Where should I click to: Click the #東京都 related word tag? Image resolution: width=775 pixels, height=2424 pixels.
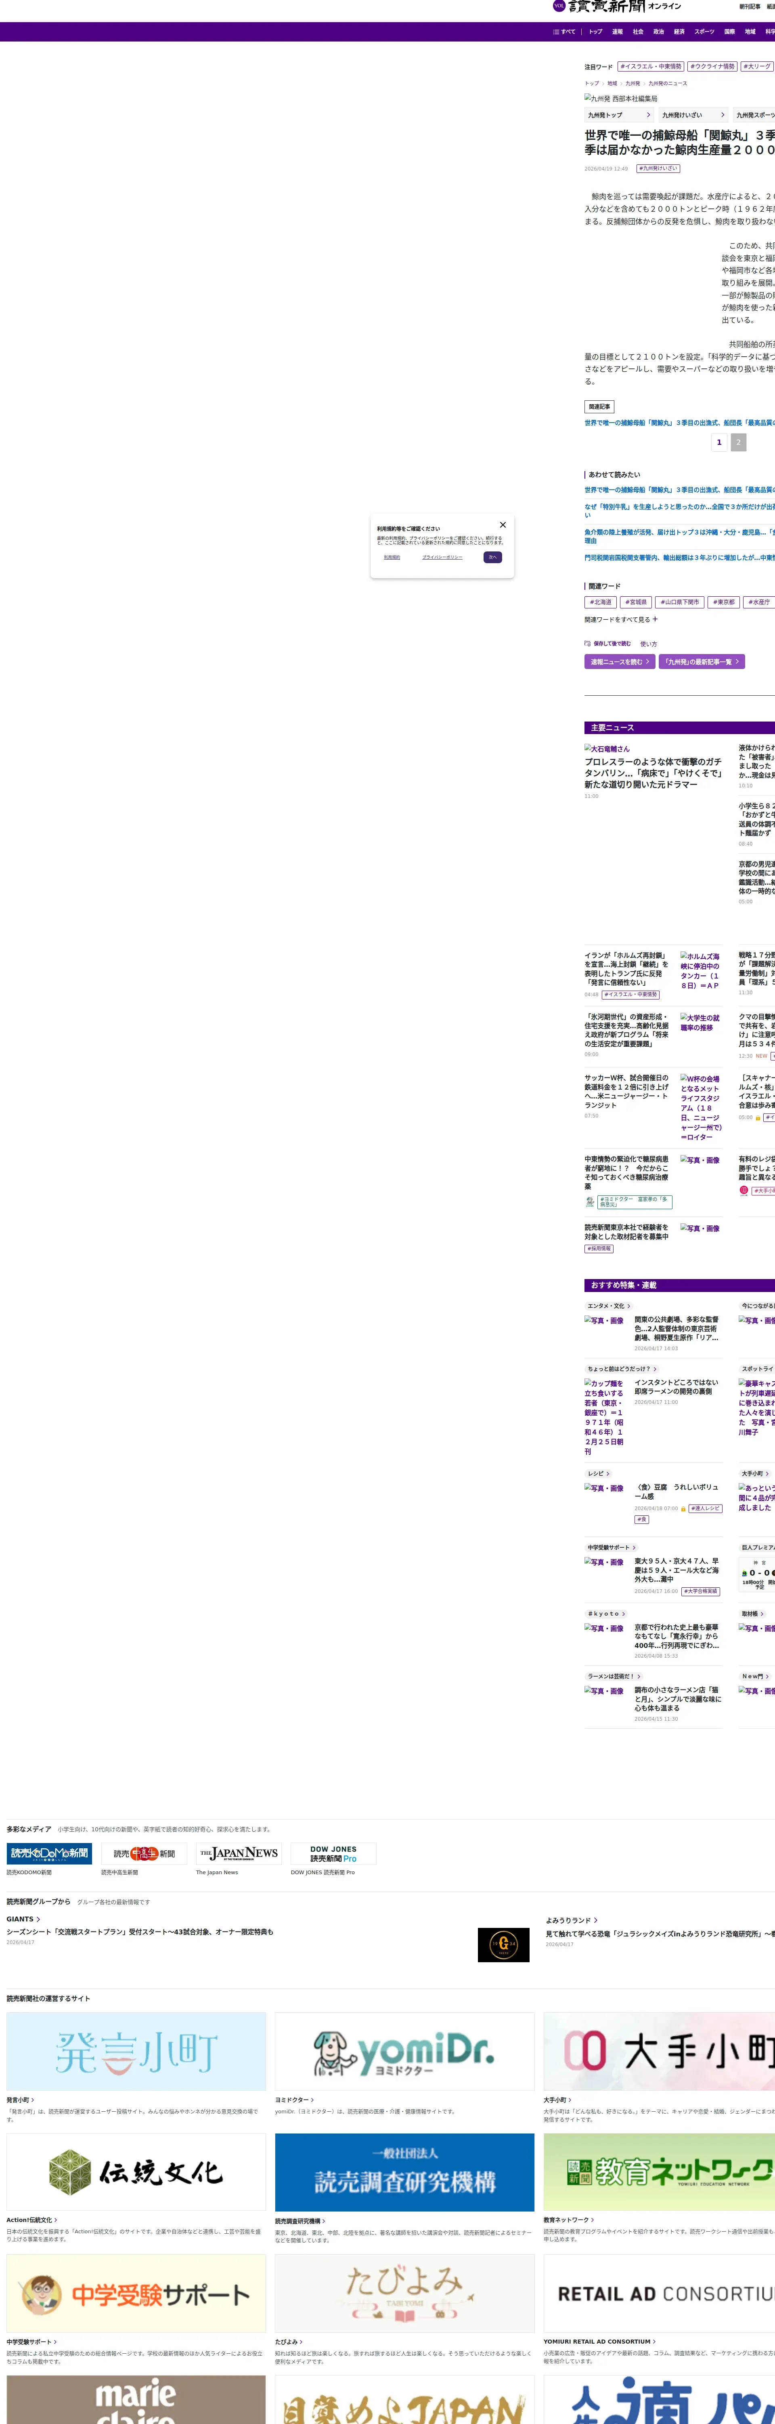[x=723, y=602]
